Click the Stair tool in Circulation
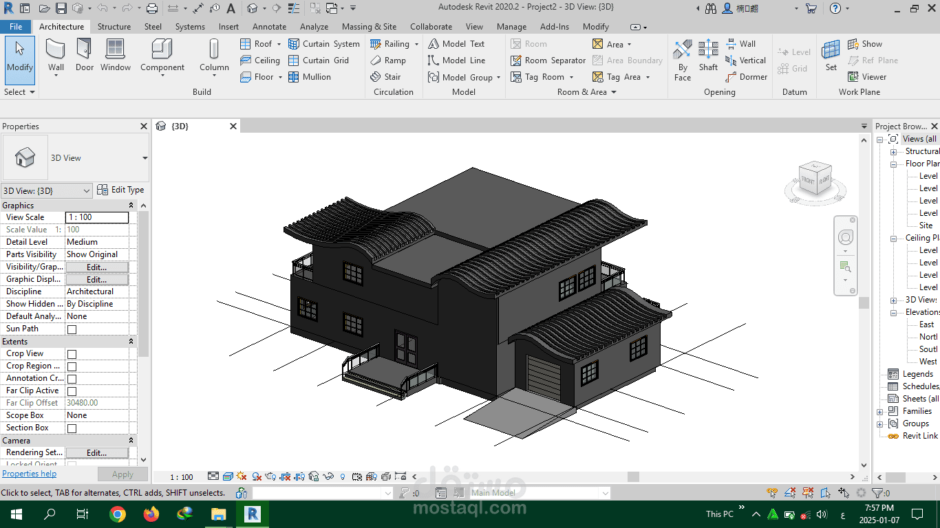 [385, 77]
